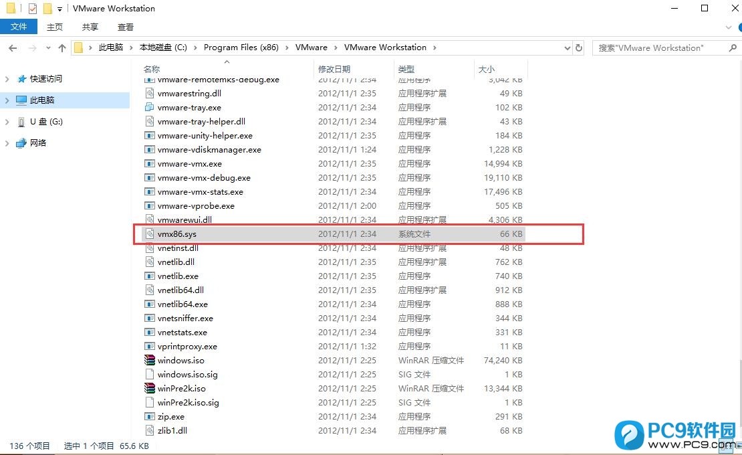The width and height of the screenshot is (742, 455).
Task: Select the vmware-vmx-debug.exe file name
Action: coord(204,178)
